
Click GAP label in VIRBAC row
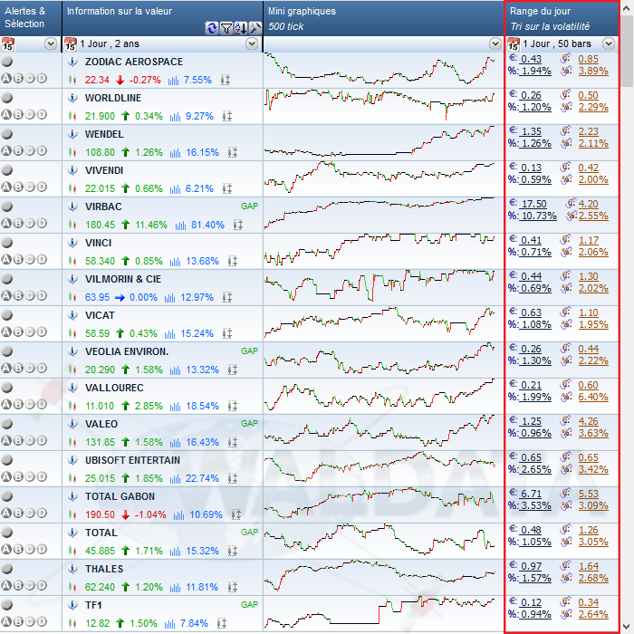[x=249, y=206]
